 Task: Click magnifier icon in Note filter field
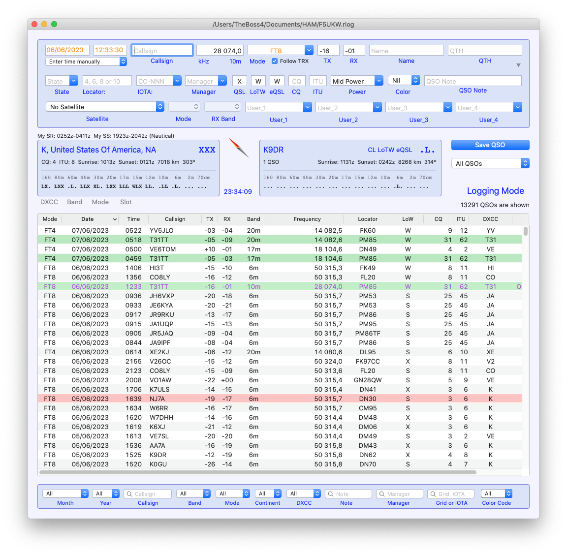tap(331, 494)
